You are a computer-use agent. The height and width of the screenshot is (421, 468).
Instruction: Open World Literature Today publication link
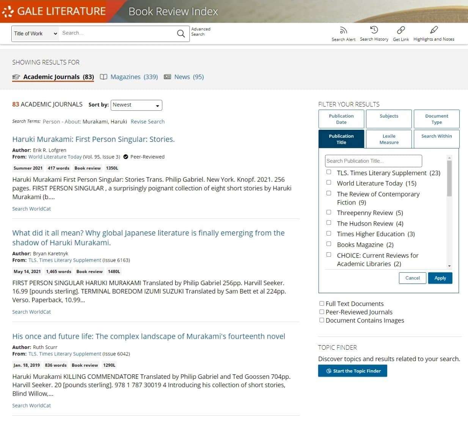coord(55,157)
